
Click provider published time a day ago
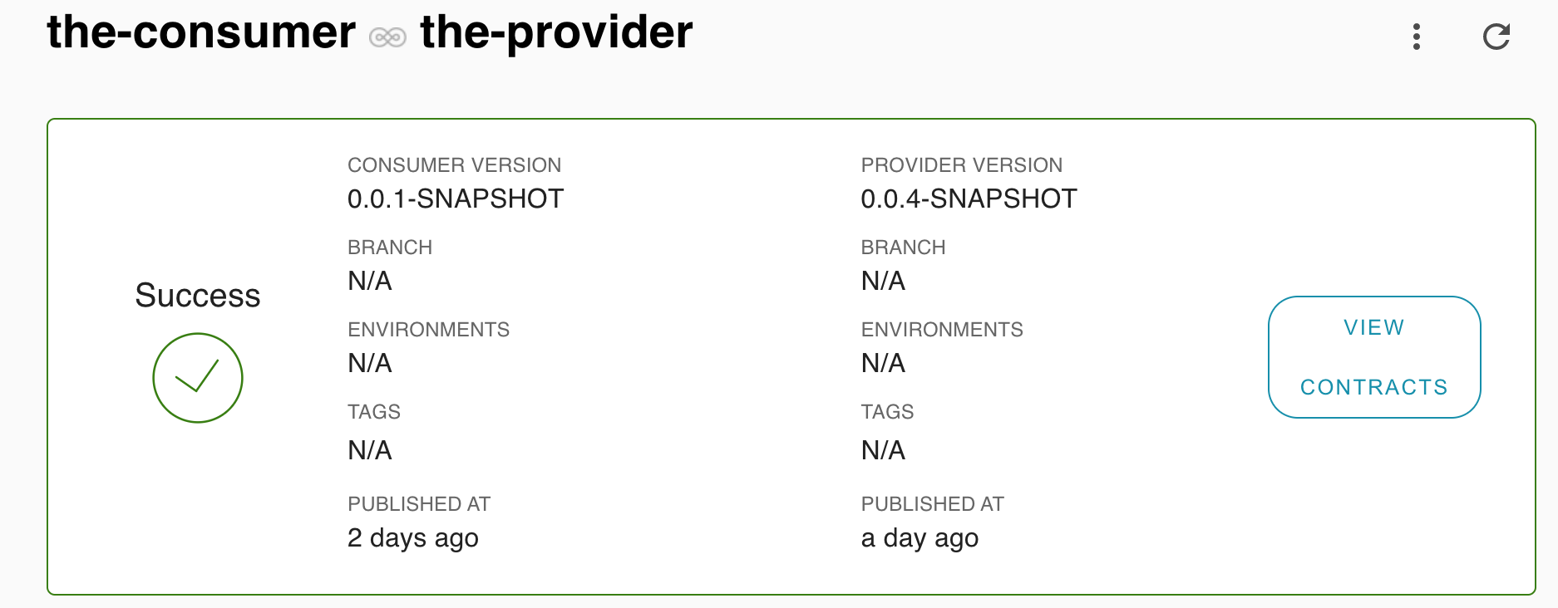[x=920, y=538]
